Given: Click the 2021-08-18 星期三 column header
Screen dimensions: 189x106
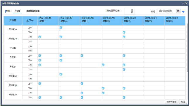Looking at the screenshot, I should [90, 21].
